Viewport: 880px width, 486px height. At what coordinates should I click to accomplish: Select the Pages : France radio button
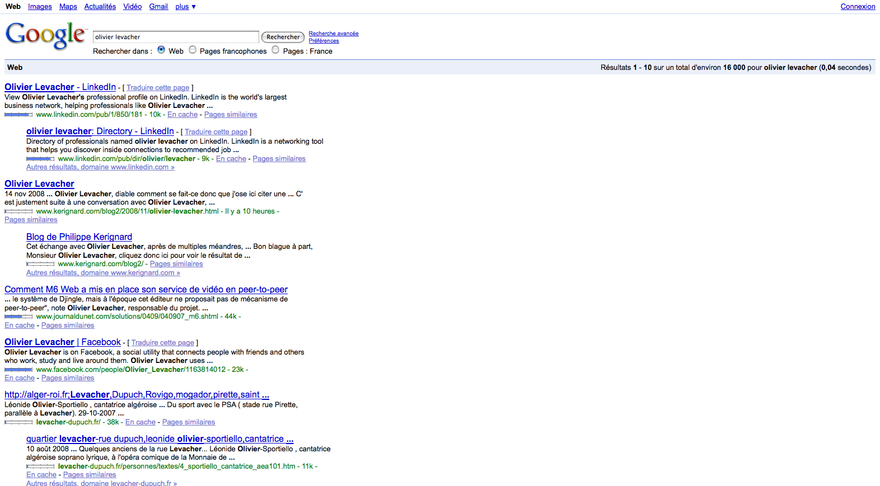(275, 50)
